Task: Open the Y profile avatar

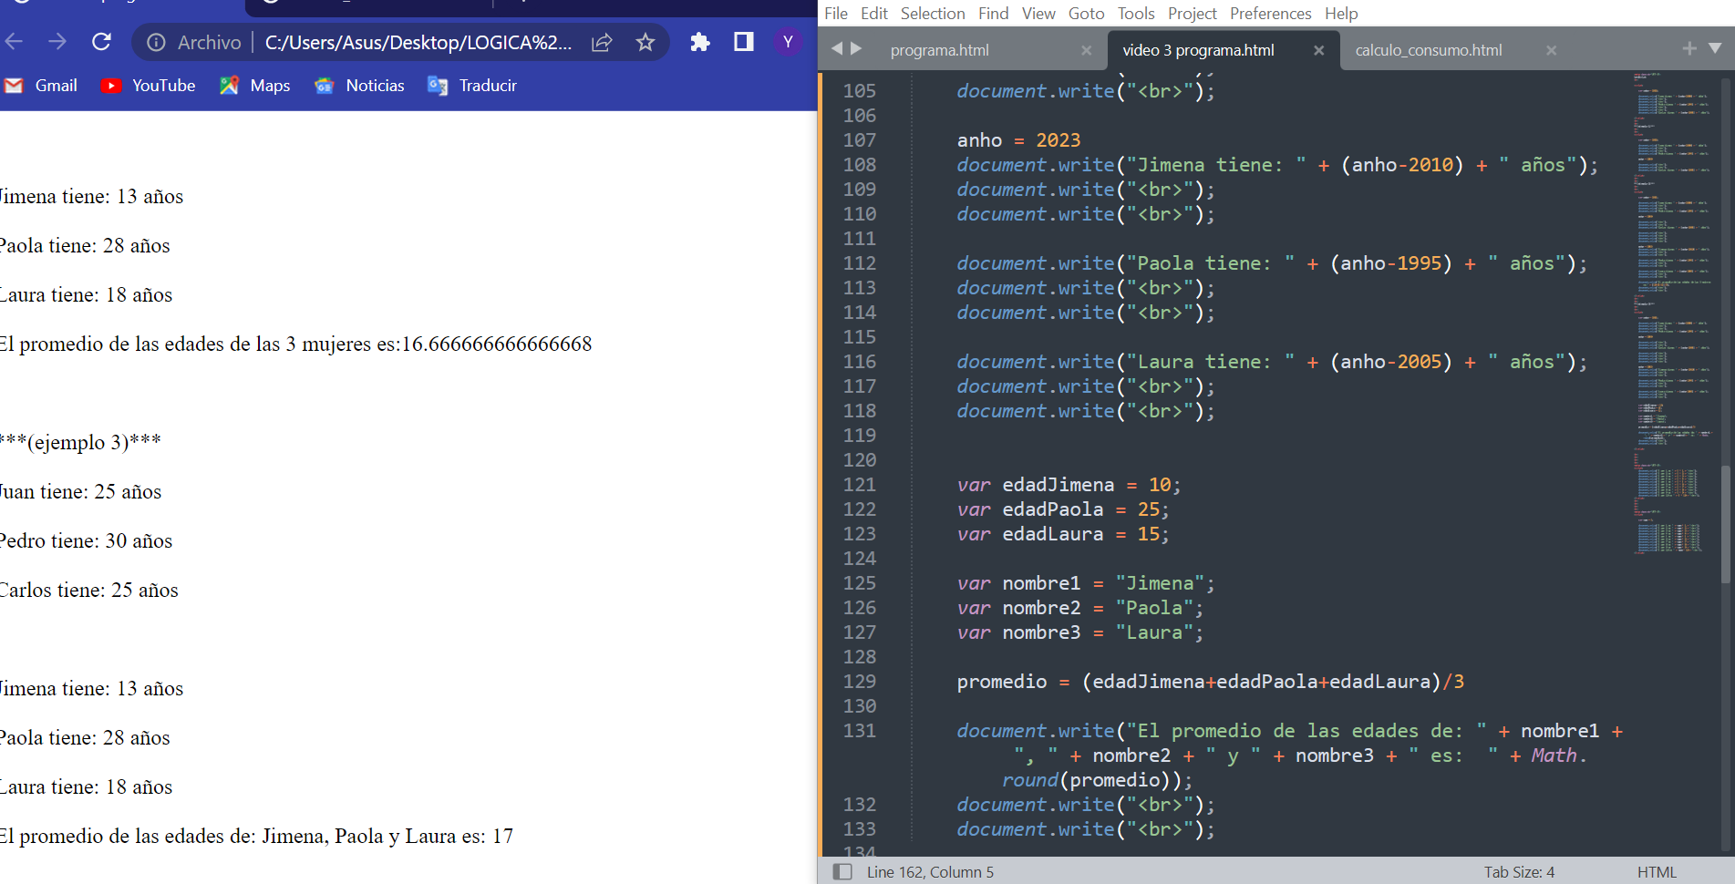Action: point(788,42)
